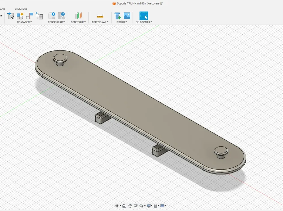The height and width of the screenshot is (211, 283).
Task: Select the Construct plane icon
Action: click(x=78, y=16)
